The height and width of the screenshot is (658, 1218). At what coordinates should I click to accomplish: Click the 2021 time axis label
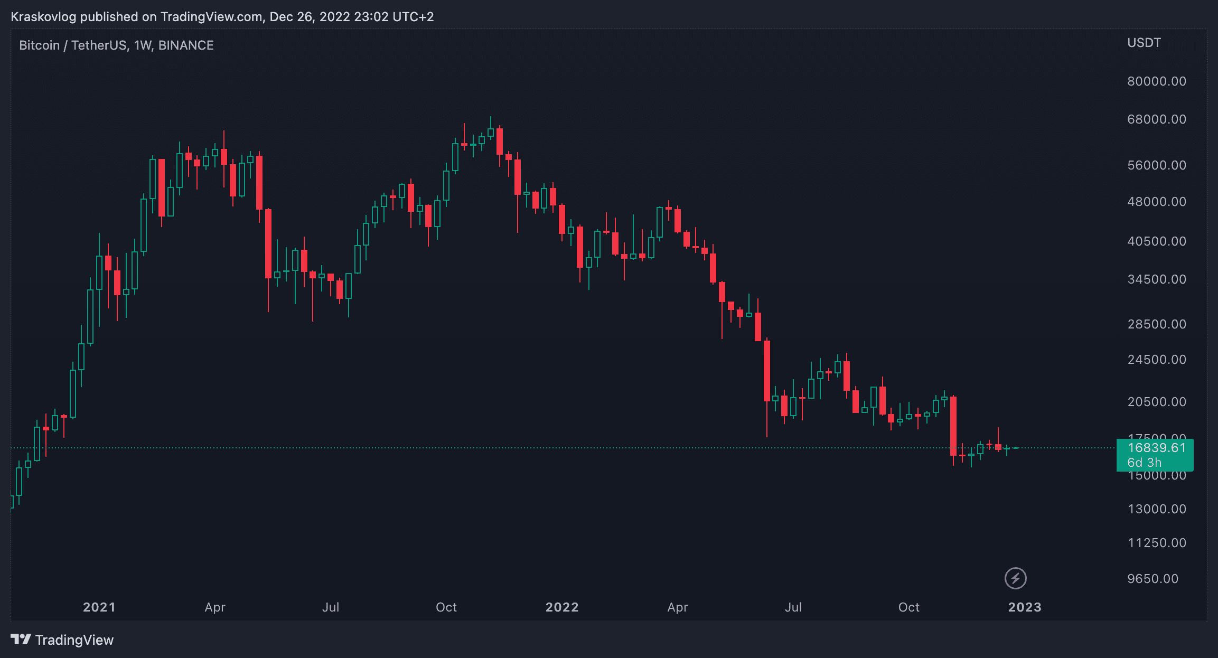pyautogui.click(x=99, y=607)
